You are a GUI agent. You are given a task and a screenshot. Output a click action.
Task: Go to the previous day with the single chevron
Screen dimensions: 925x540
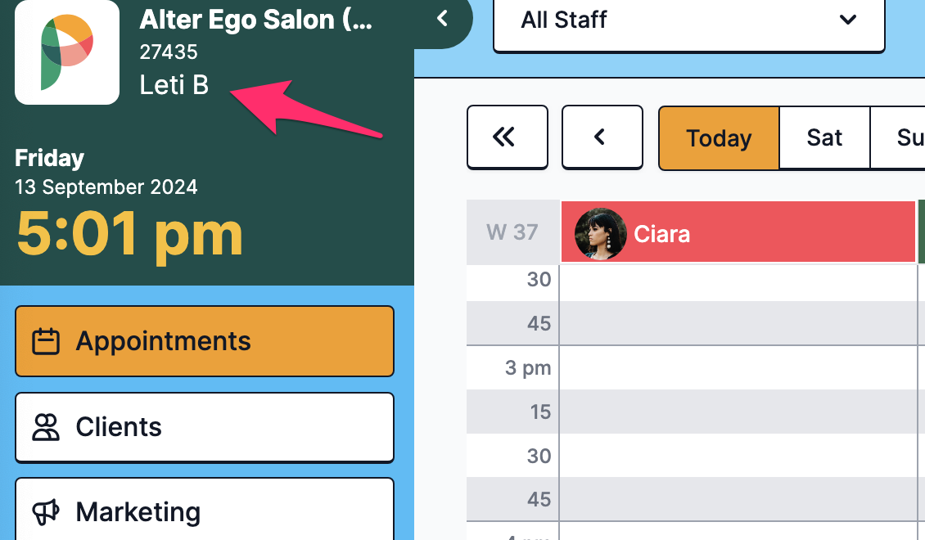(602, 137)
